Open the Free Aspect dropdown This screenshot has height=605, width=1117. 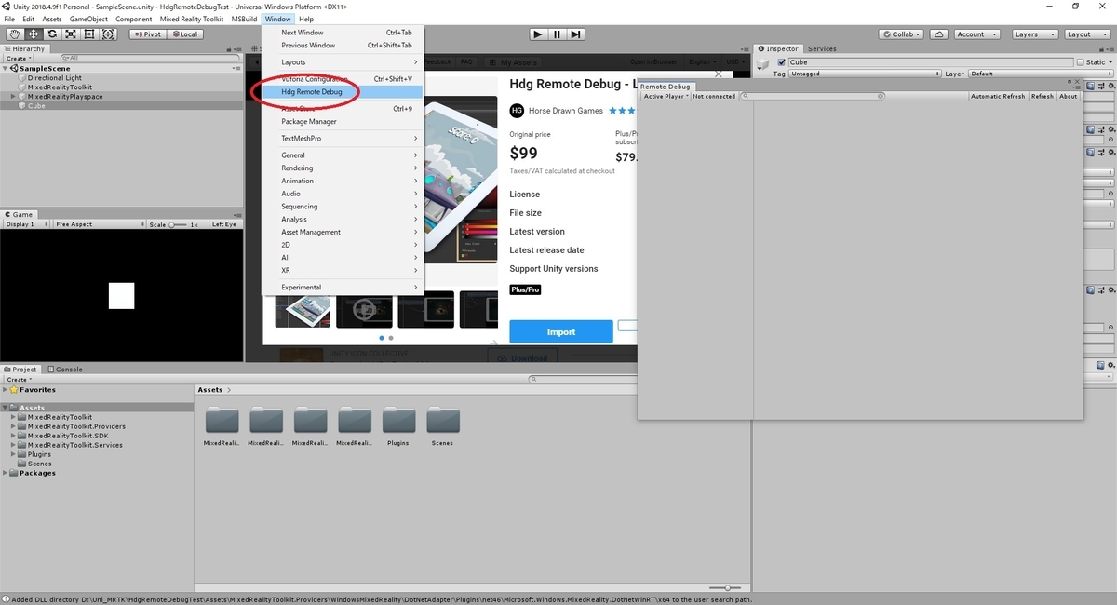[x=99, y=224]
